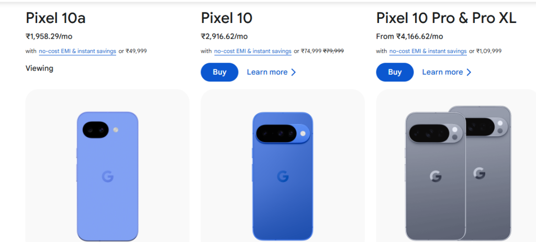Image resolution: width=536 pixels, height=242 pixels.
Task: Click the Pixel 10 Pro & Pro XL heading
Action: [446, 18]
